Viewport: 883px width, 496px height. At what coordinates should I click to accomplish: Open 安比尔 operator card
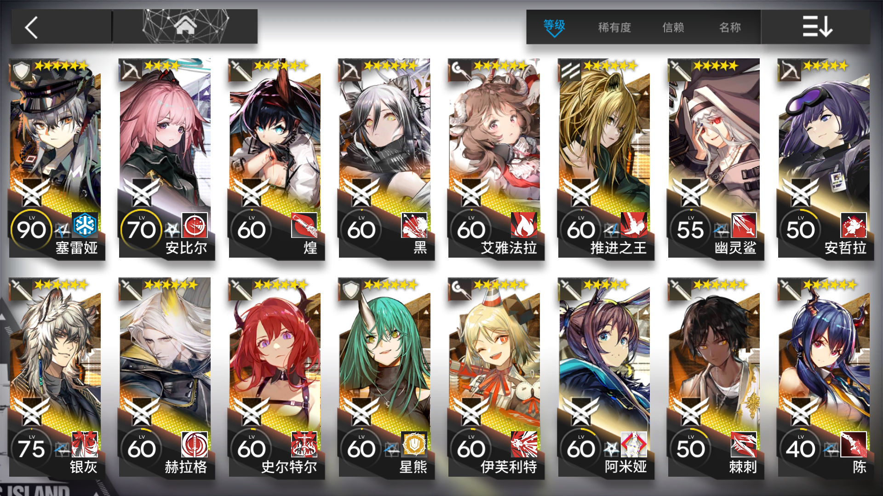click(x=166, y=158)
